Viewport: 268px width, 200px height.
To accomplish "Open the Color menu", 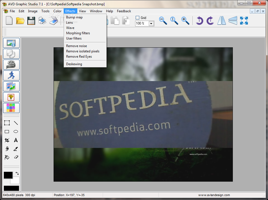I will point(57,11).
